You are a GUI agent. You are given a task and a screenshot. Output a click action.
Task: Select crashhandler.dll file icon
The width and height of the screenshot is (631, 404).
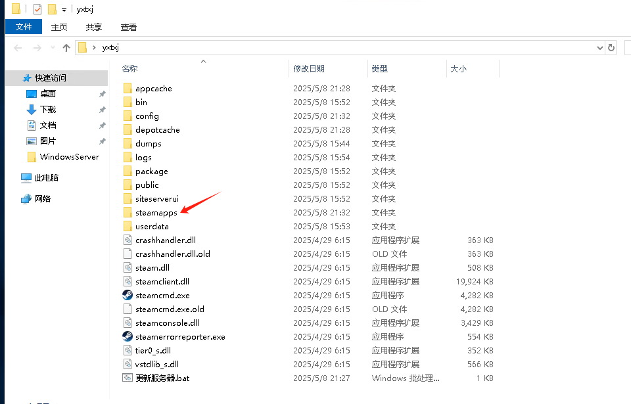(128, 240)
